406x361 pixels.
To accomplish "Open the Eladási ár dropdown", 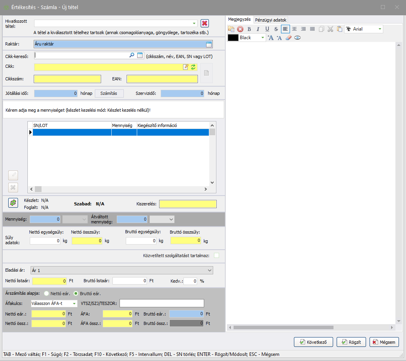I will [209, 270].
